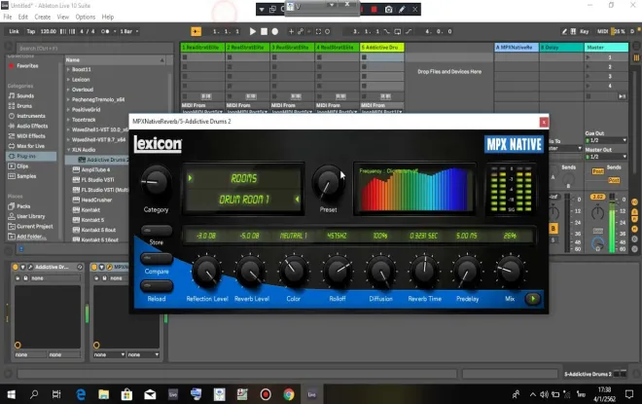The width and height of the screenshot is (642, 404).
Task: Open Master Out 1/2 dropdown
Action: click(x=606, y=157)
